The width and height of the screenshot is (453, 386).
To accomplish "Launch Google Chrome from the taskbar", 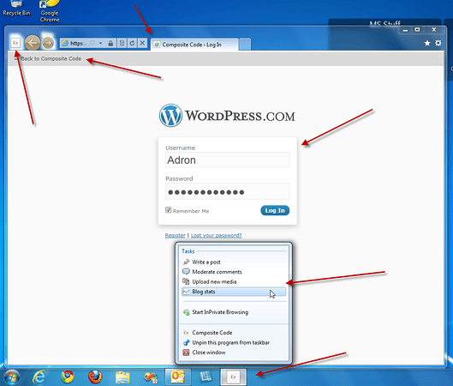I will point(67,377).
